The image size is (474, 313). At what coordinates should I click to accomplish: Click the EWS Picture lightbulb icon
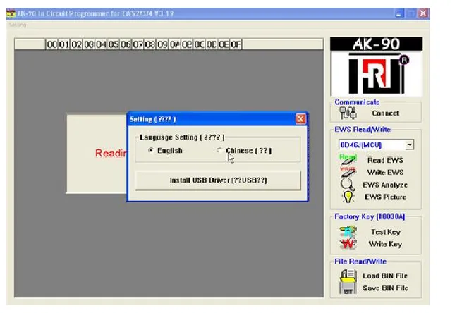[x=348, y=197]
